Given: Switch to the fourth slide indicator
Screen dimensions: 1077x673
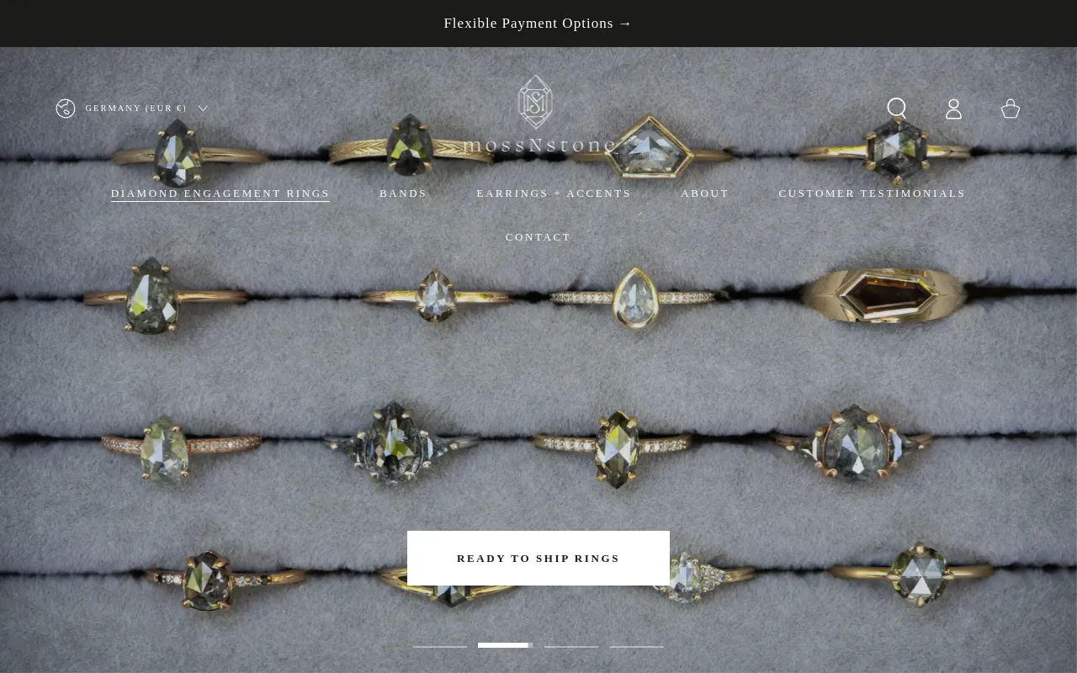Looking at the screenshot, I should (x=637, y=646).
